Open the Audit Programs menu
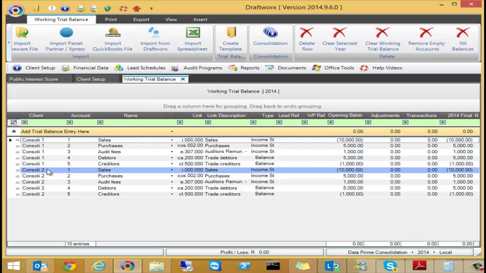Image resolution: width=486 pixels, height=273 pixels. point(197,68)
